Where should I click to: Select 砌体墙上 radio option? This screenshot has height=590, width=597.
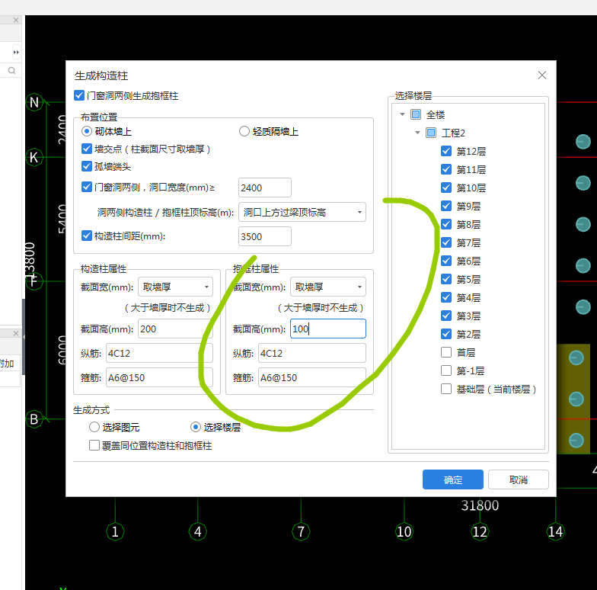pos(87,131)
